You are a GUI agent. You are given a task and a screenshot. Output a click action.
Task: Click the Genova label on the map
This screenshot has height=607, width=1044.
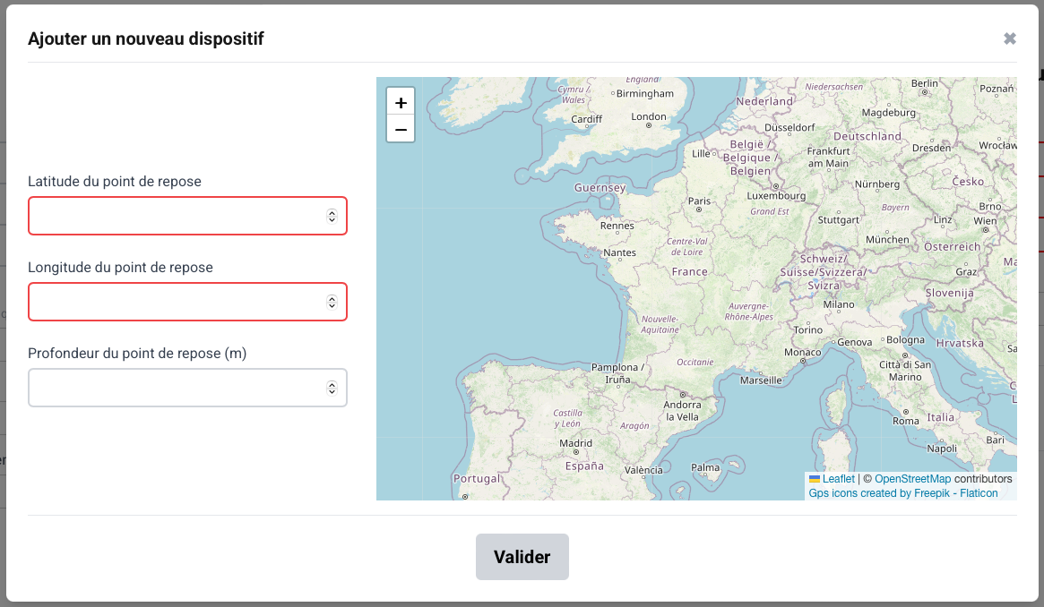[854, 342]
